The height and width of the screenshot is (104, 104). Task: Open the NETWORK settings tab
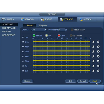pyautogui.click(x=28, y=19)
